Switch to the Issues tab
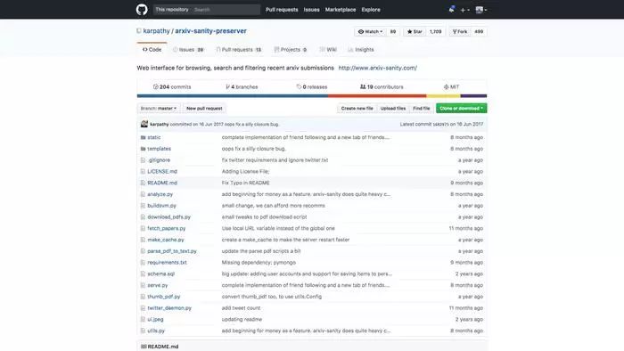The image size is (624, 351). 188,50
